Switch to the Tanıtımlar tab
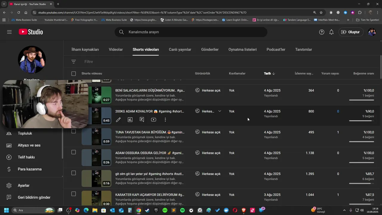The width and height of the screenshot is (382, 215). click(304, 50)
